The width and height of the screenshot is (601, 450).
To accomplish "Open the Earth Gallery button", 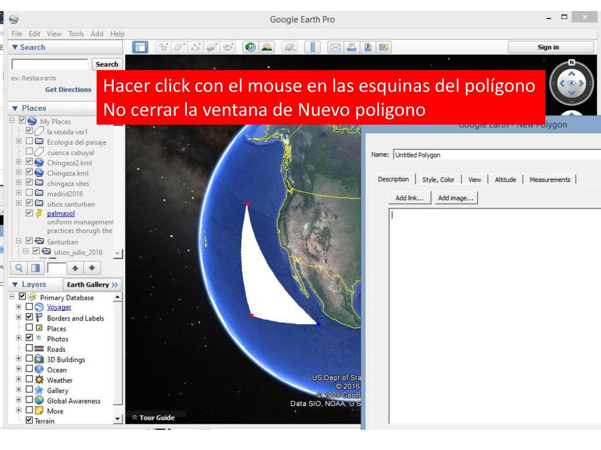I will (92, 284).
